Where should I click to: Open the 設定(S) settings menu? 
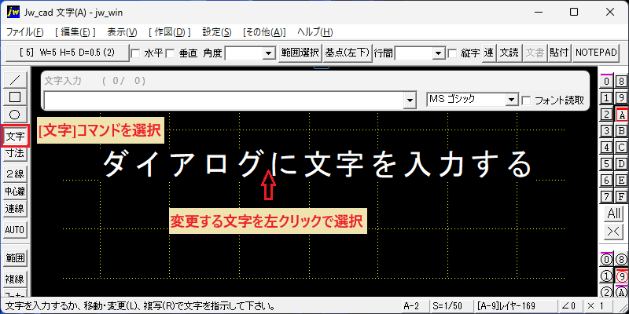click(217, 32)
